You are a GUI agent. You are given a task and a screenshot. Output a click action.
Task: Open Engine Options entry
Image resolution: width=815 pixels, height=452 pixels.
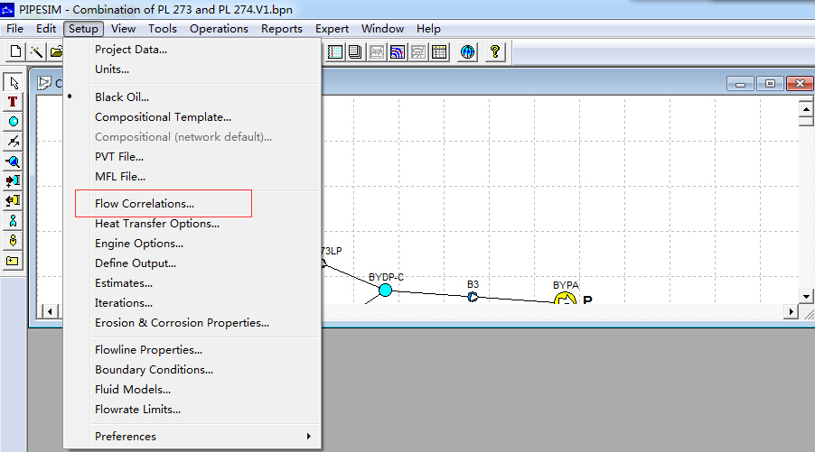point(139,244)
